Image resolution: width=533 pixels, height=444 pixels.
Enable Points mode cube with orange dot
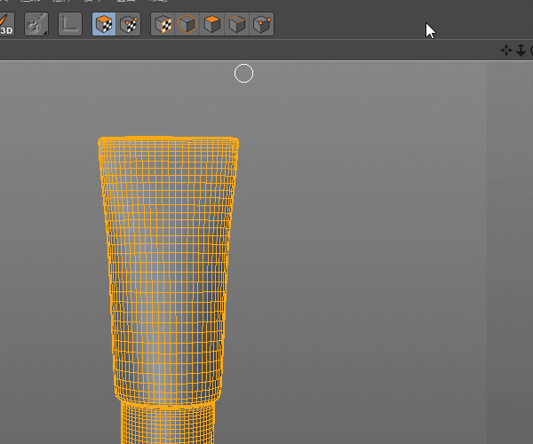(x=262, y=24)
